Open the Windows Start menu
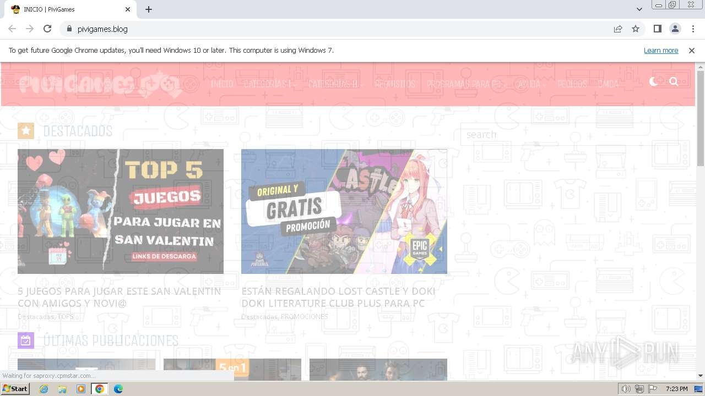The image size is (705, 396). (15, 389)
